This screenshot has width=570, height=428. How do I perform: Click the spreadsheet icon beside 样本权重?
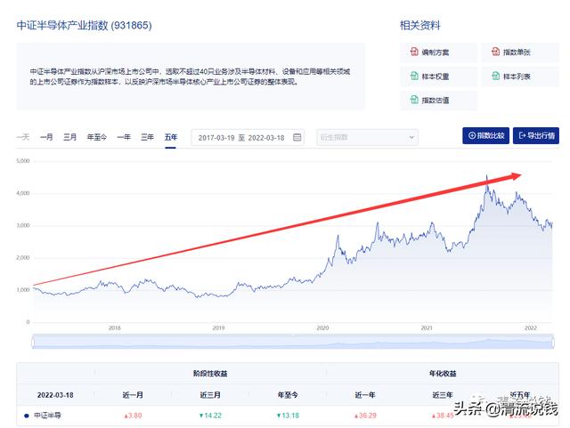[414, 77]
